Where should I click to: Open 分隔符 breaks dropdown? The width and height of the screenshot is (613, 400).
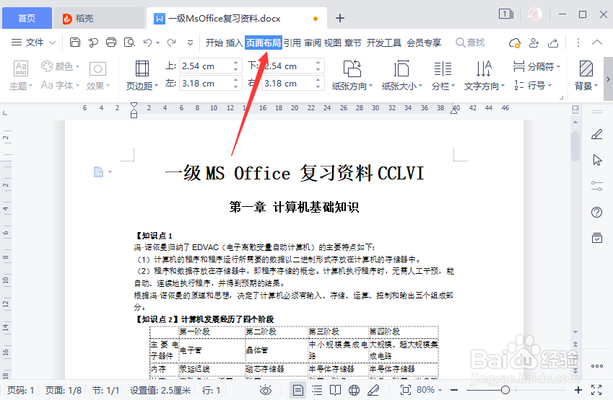536,67
